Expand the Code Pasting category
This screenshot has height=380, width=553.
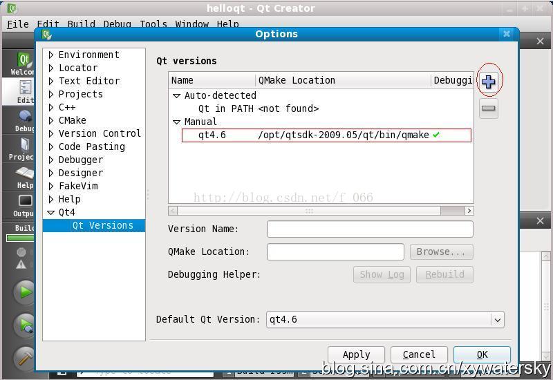tap(51, 146)
